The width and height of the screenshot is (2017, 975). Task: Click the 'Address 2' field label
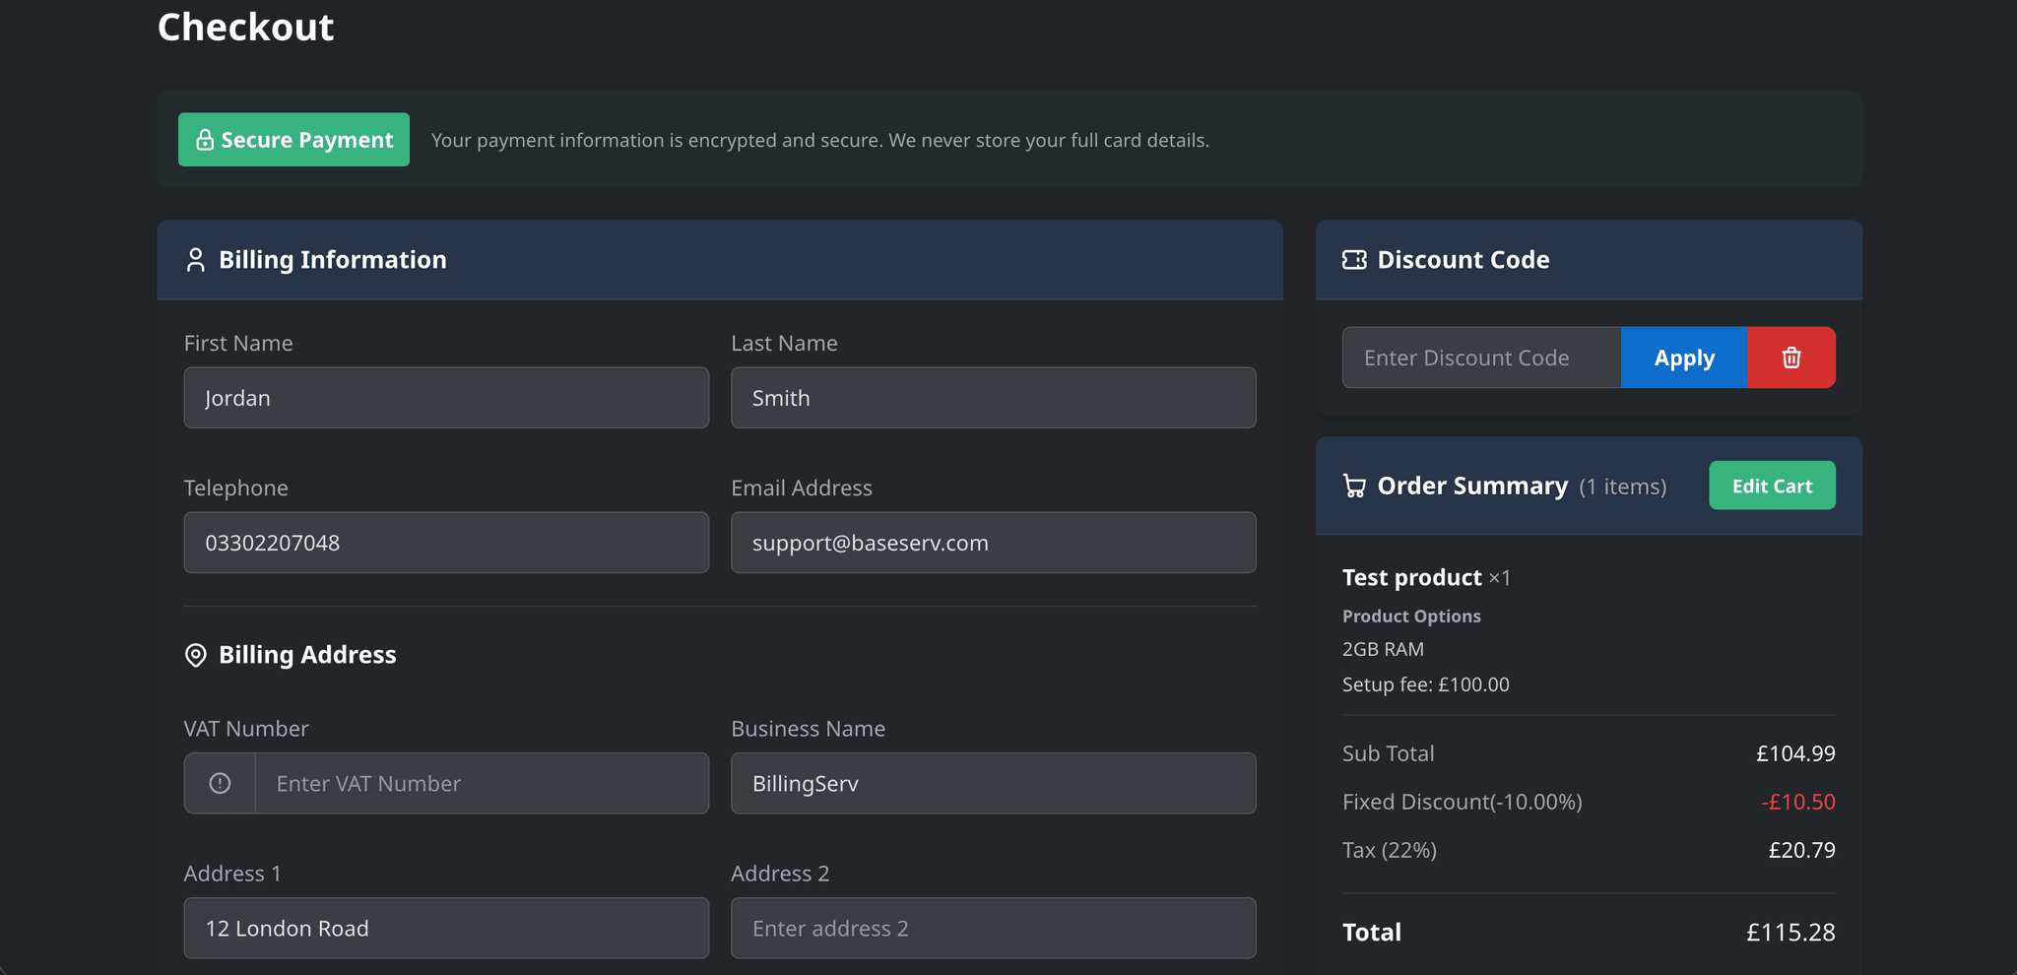click(x=780, y=874)
